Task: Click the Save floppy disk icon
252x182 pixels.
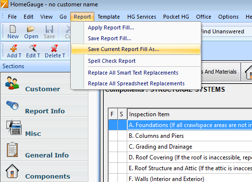Action: (49, 29)
